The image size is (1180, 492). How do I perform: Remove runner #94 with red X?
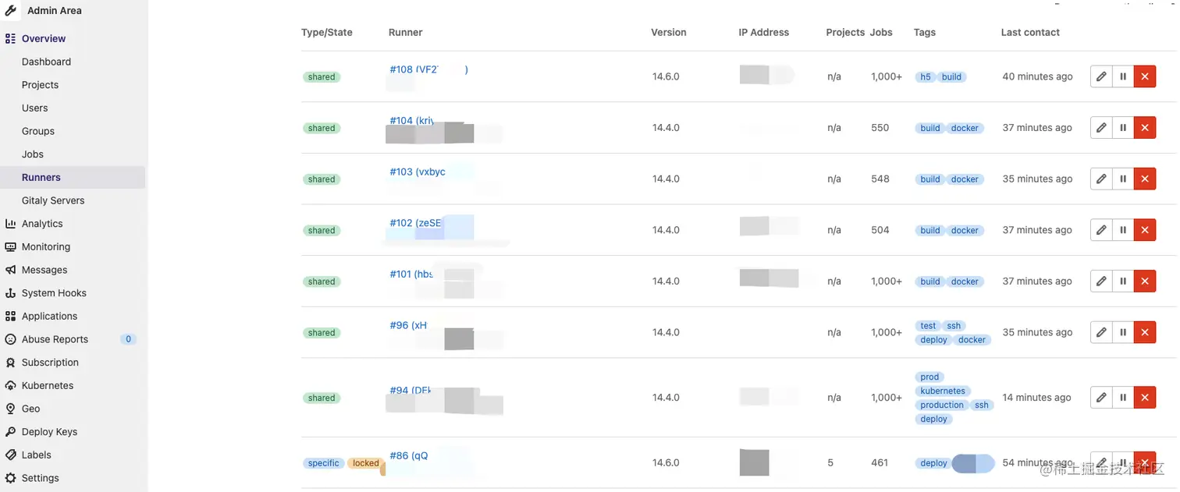(1145, 398)
